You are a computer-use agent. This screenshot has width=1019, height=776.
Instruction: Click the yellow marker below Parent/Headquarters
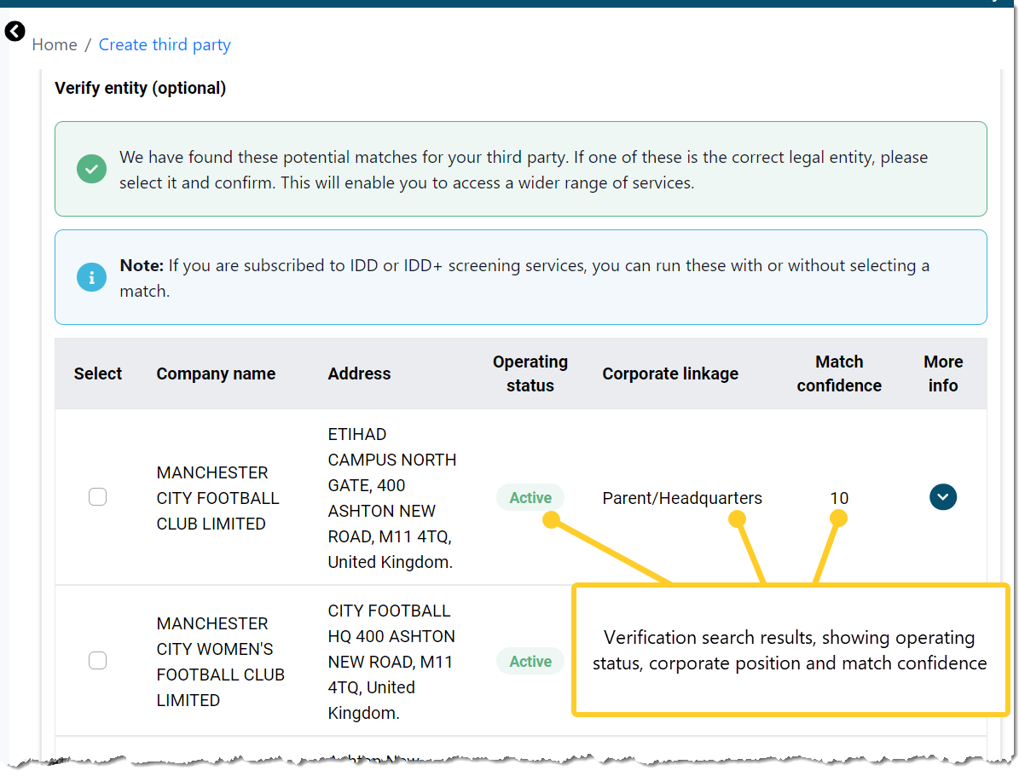(x=735, y=518)
